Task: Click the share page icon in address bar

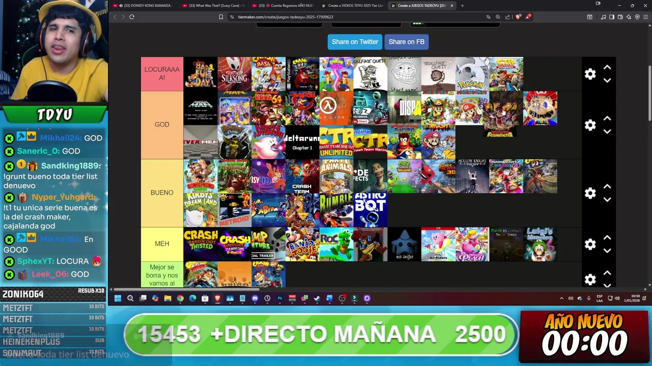Action: [507, 17]
